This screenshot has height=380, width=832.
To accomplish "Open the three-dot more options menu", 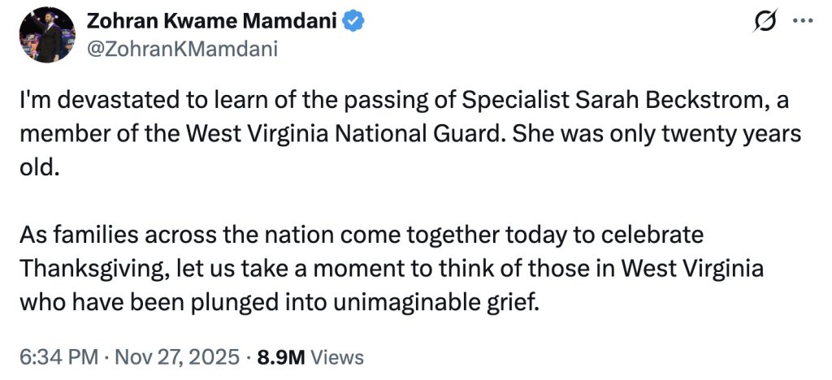I will 801,22.
